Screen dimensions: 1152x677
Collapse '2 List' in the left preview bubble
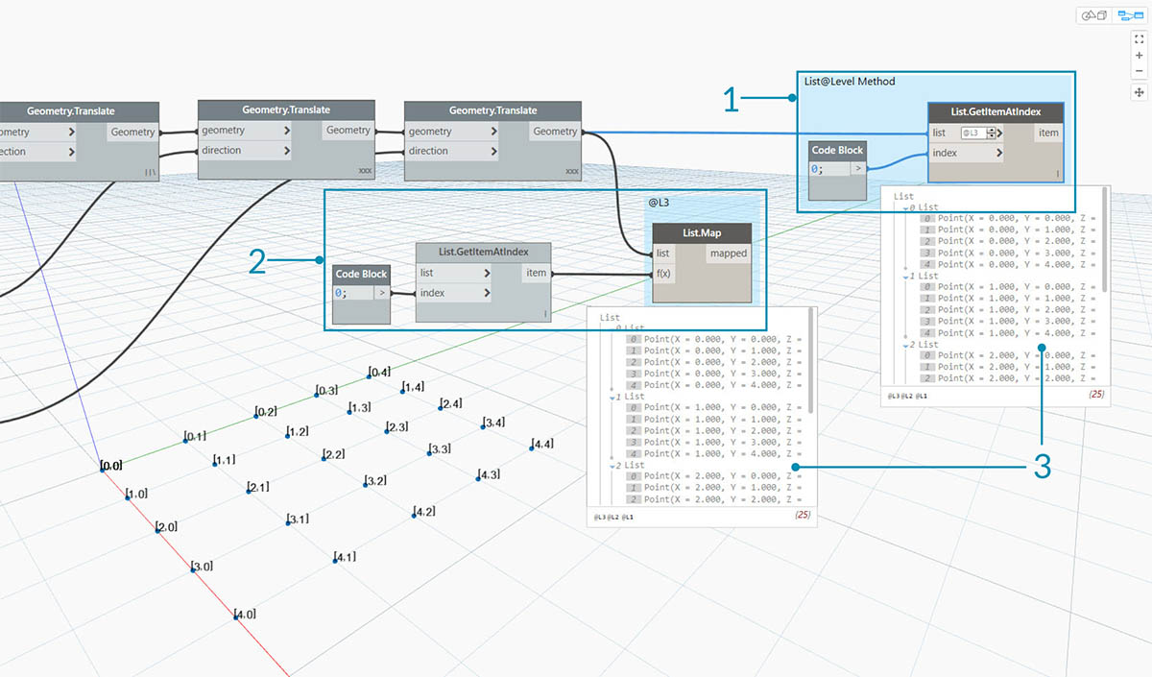pyautogui.click(x=614, y=466)
